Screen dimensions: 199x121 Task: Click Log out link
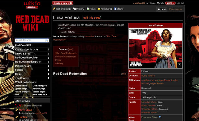pyautogui.click(x=180, y=3)
